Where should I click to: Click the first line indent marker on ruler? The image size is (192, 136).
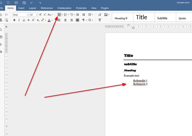(x=129, y=25)
